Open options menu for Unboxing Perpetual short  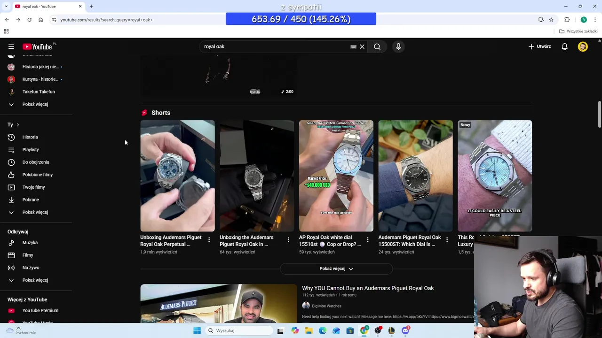pos(209,240)
